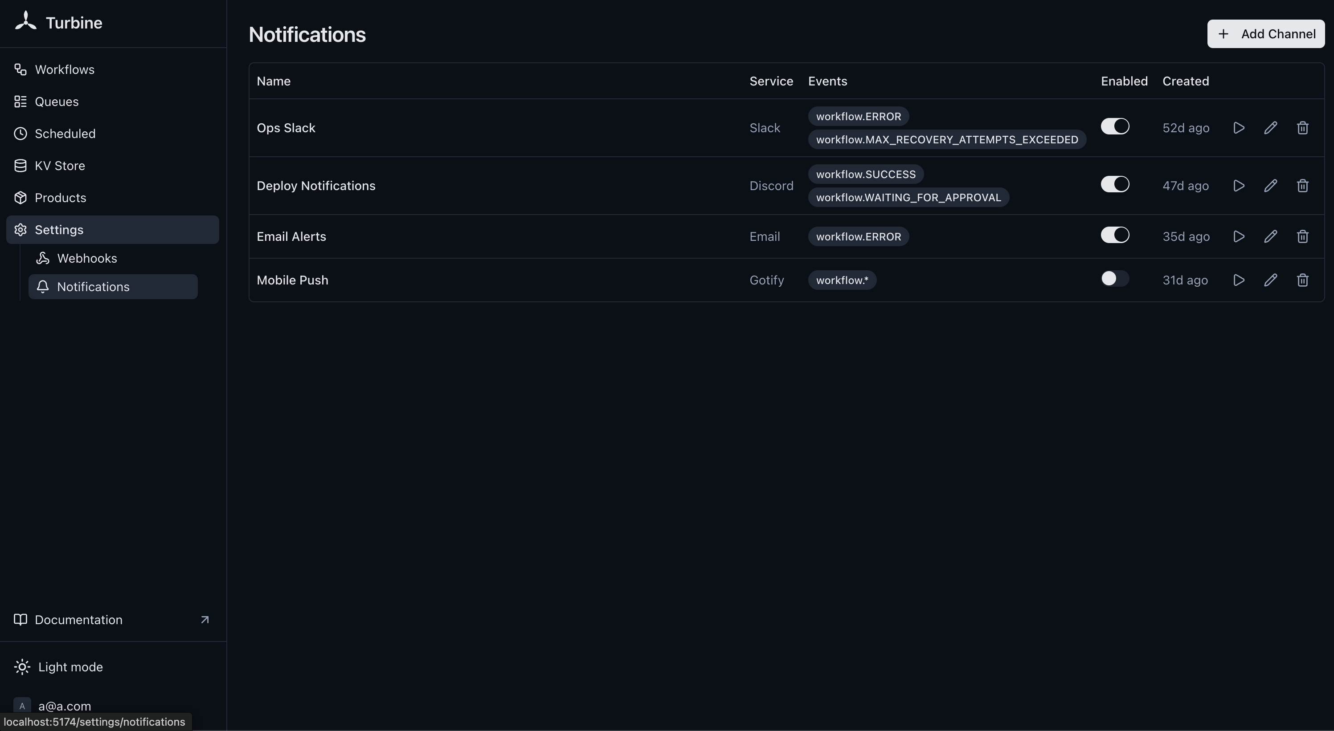Select the Settings menu item
Image resolution: width=1334 pixels, height=731 pixels.
[x=112, y=230]
